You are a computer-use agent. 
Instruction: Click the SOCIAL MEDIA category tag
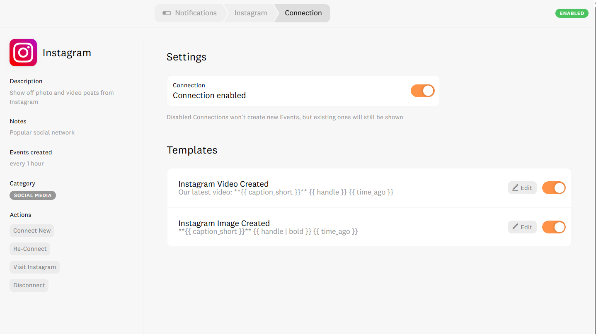(x=33, y=195)
